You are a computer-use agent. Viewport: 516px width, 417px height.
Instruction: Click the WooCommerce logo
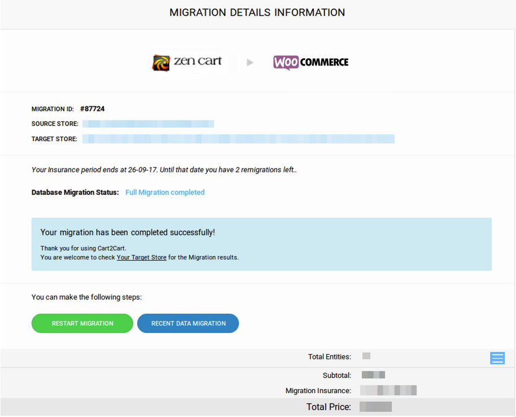[311, 63]
